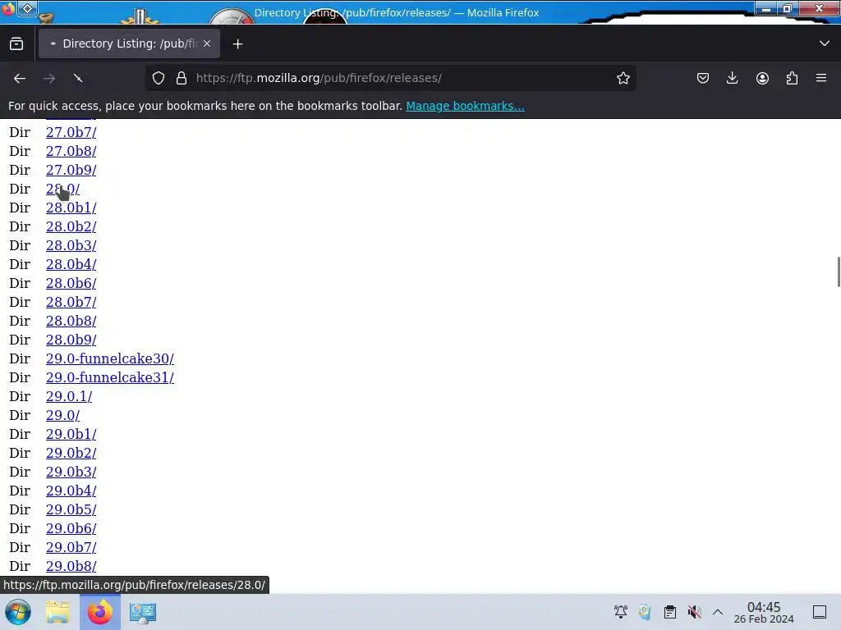Screen dimensions: 841x630
Task: Open Firefox View recent browsing
Action: (16, 44)
